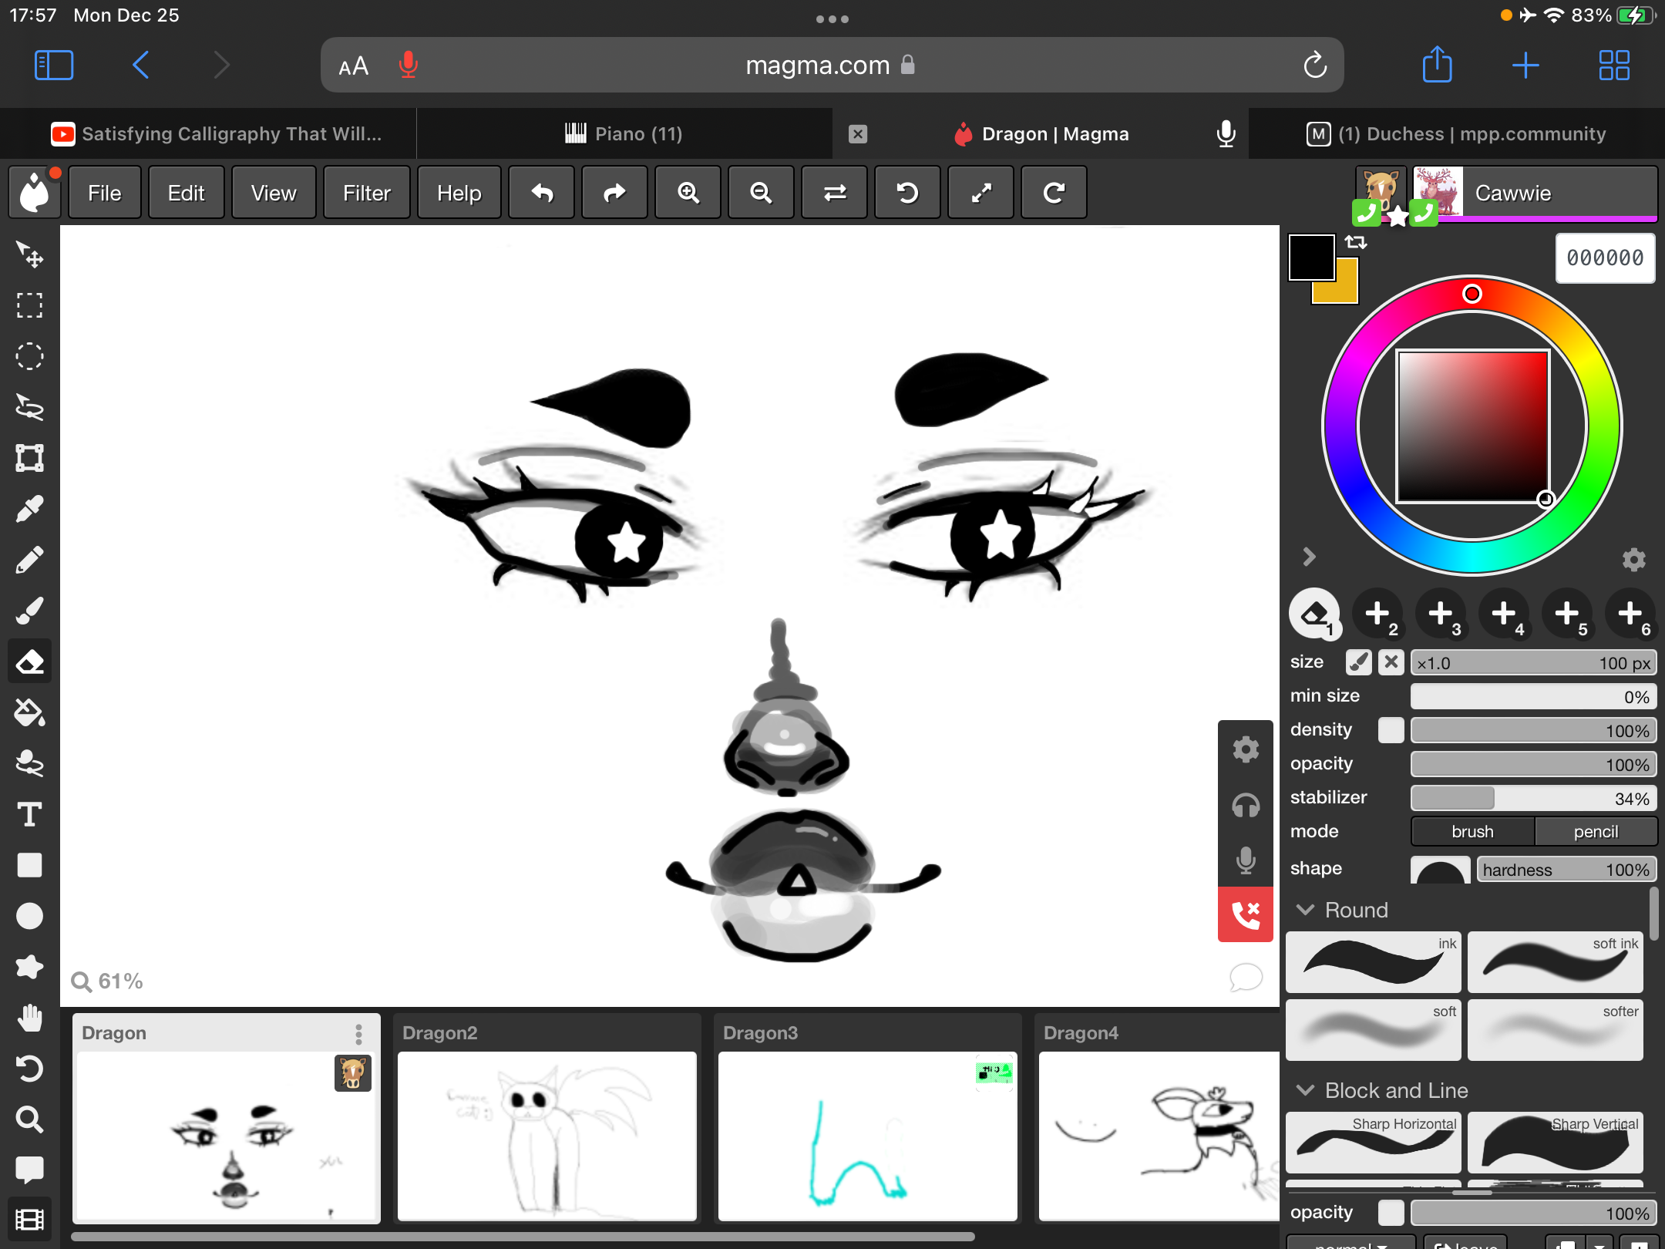
Task: Toggle headphones audio in call panel
Action: tap(1246, 806)
